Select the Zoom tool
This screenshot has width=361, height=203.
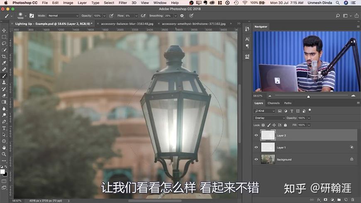click(4, 154)
